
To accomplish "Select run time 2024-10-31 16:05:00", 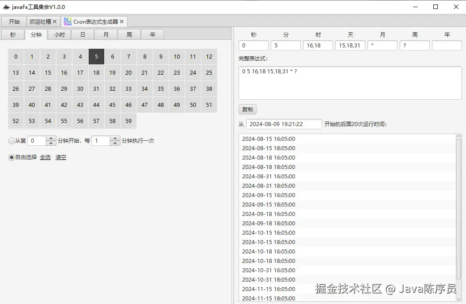I will coord(347,270).
